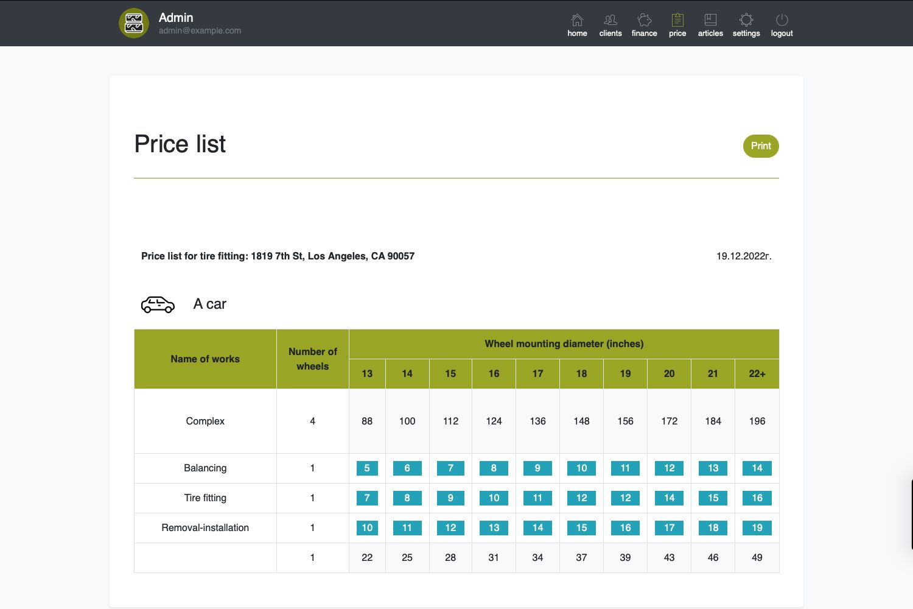913x609 pixels.
Task: Open the clients icon in navigation
Action: click(610, 21)
